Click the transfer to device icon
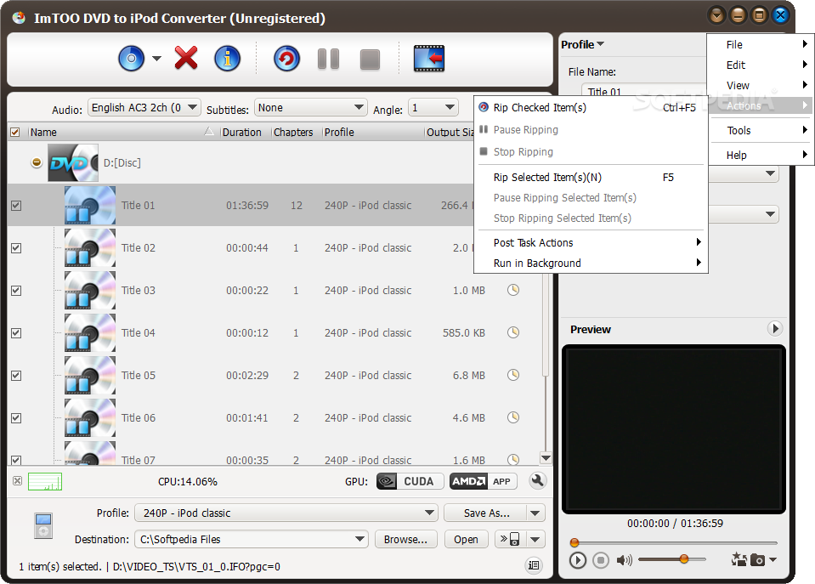Screen dimensions: 815x584 tap(511, 539)
